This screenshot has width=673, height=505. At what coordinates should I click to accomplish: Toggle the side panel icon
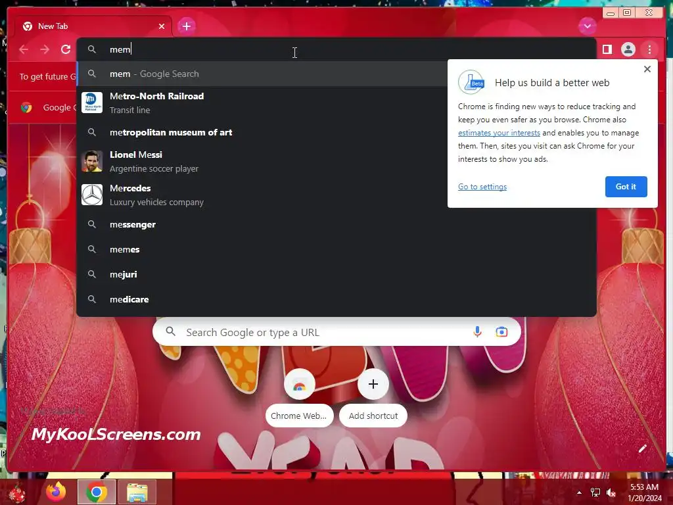[x=607, y=49]
